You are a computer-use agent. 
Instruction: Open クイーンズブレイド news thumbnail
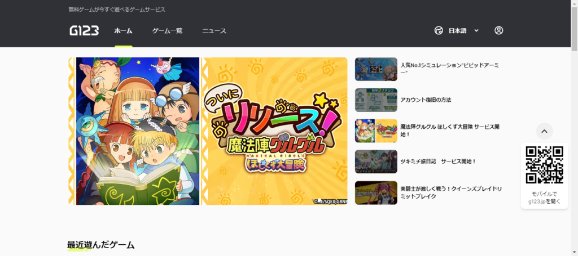pos(376,193)
